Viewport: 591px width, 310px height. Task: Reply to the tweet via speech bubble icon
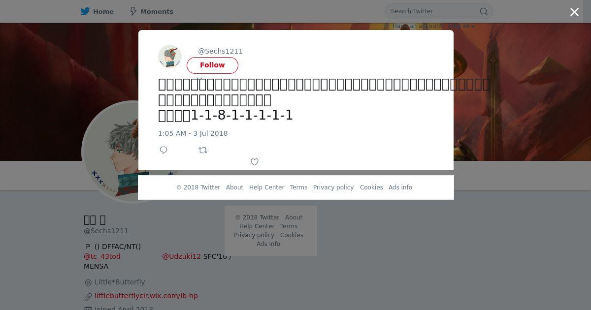(x=164, y=150)
